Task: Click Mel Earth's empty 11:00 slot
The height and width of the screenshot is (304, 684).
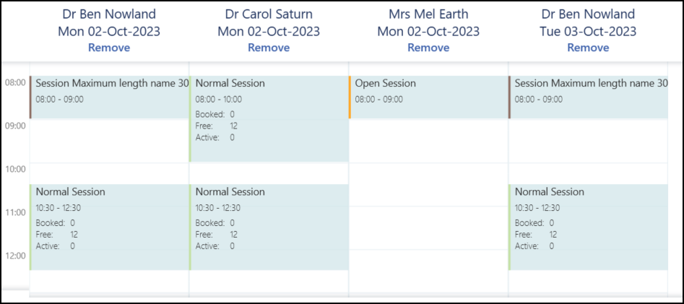Action: (428, 217)
